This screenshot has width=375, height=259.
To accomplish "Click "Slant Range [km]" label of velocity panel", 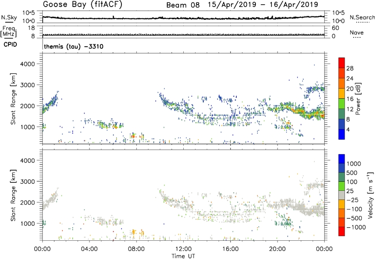I will (x=13, y=195).
